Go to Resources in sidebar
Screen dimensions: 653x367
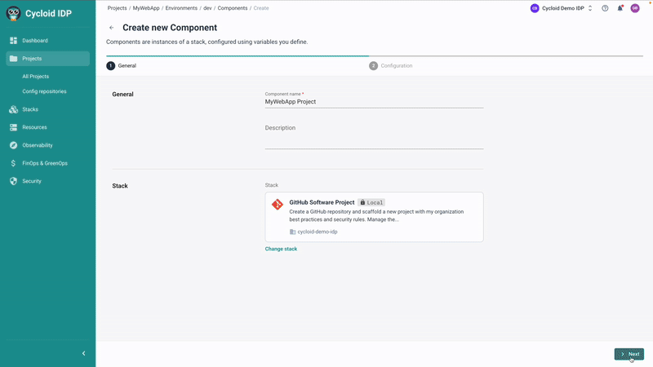34,127
